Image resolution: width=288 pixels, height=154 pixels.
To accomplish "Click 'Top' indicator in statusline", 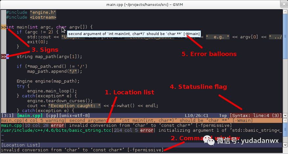I will click(x=223, y=115).
